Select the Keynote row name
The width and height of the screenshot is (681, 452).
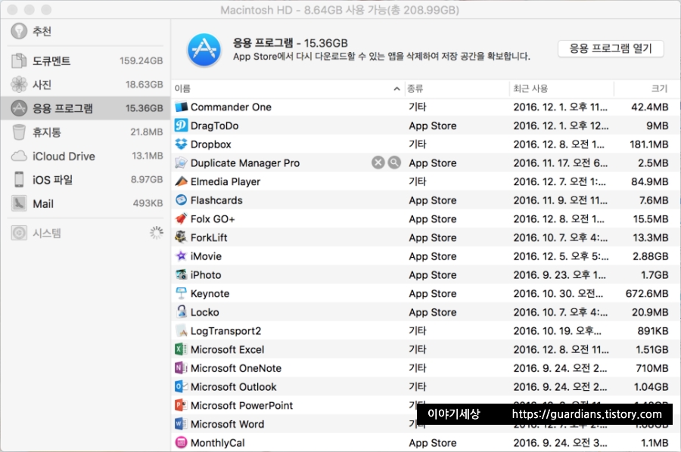click(210, 294)
